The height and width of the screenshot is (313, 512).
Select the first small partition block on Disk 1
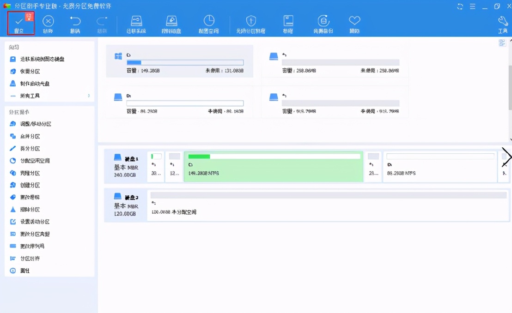(x=156, y=167)
